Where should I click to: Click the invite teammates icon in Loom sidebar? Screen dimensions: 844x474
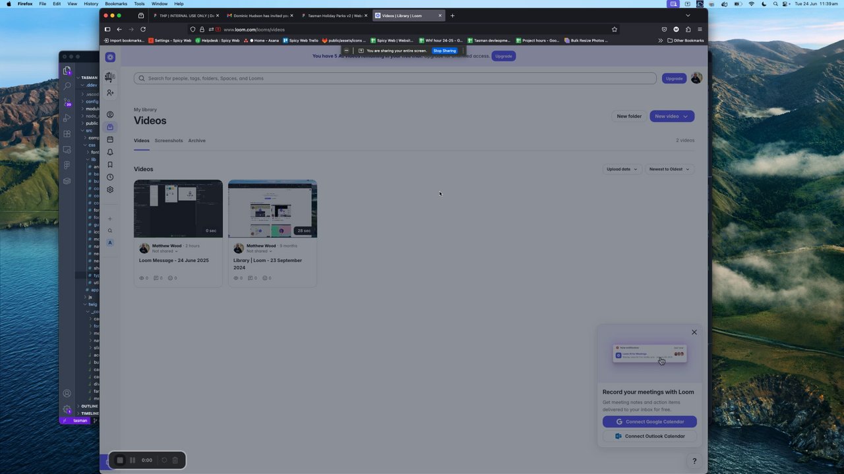pos(110,93)
